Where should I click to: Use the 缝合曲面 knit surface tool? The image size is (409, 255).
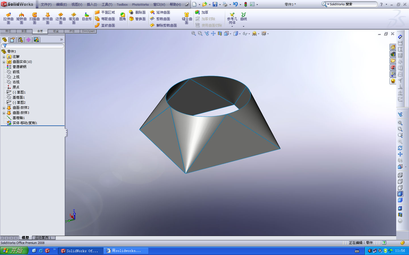187,18
